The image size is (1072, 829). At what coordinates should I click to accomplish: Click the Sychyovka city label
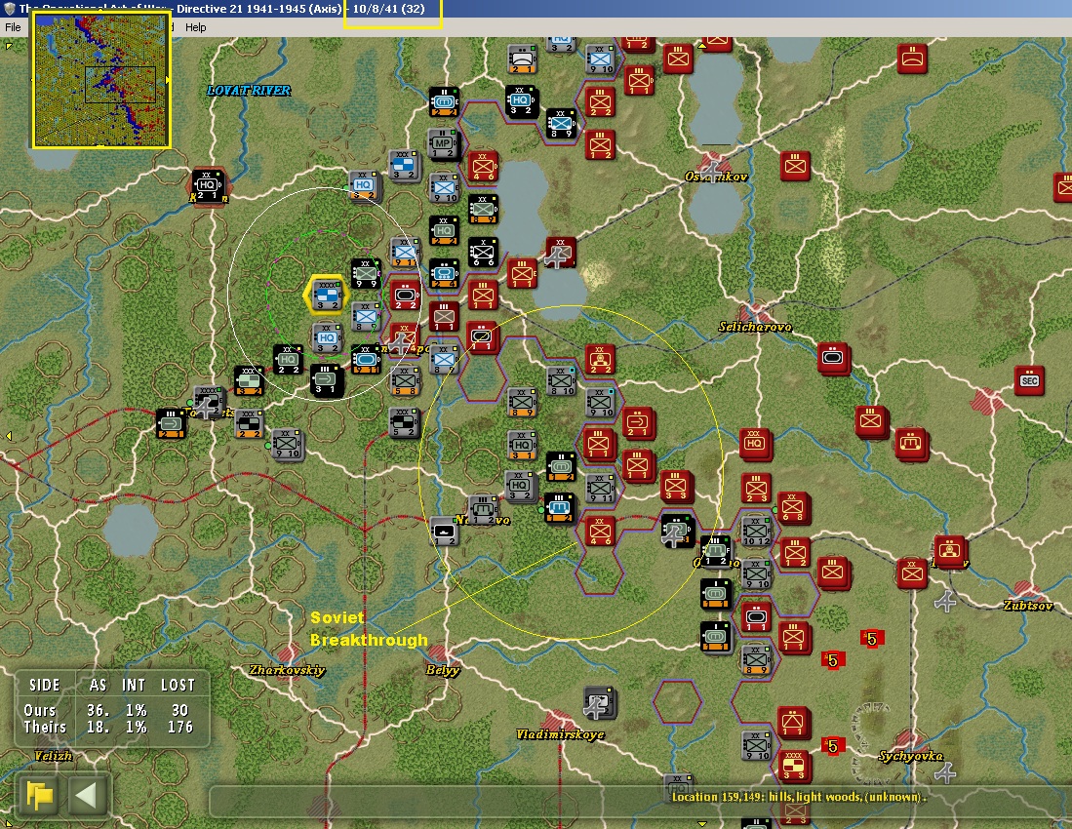coord(911,756)
